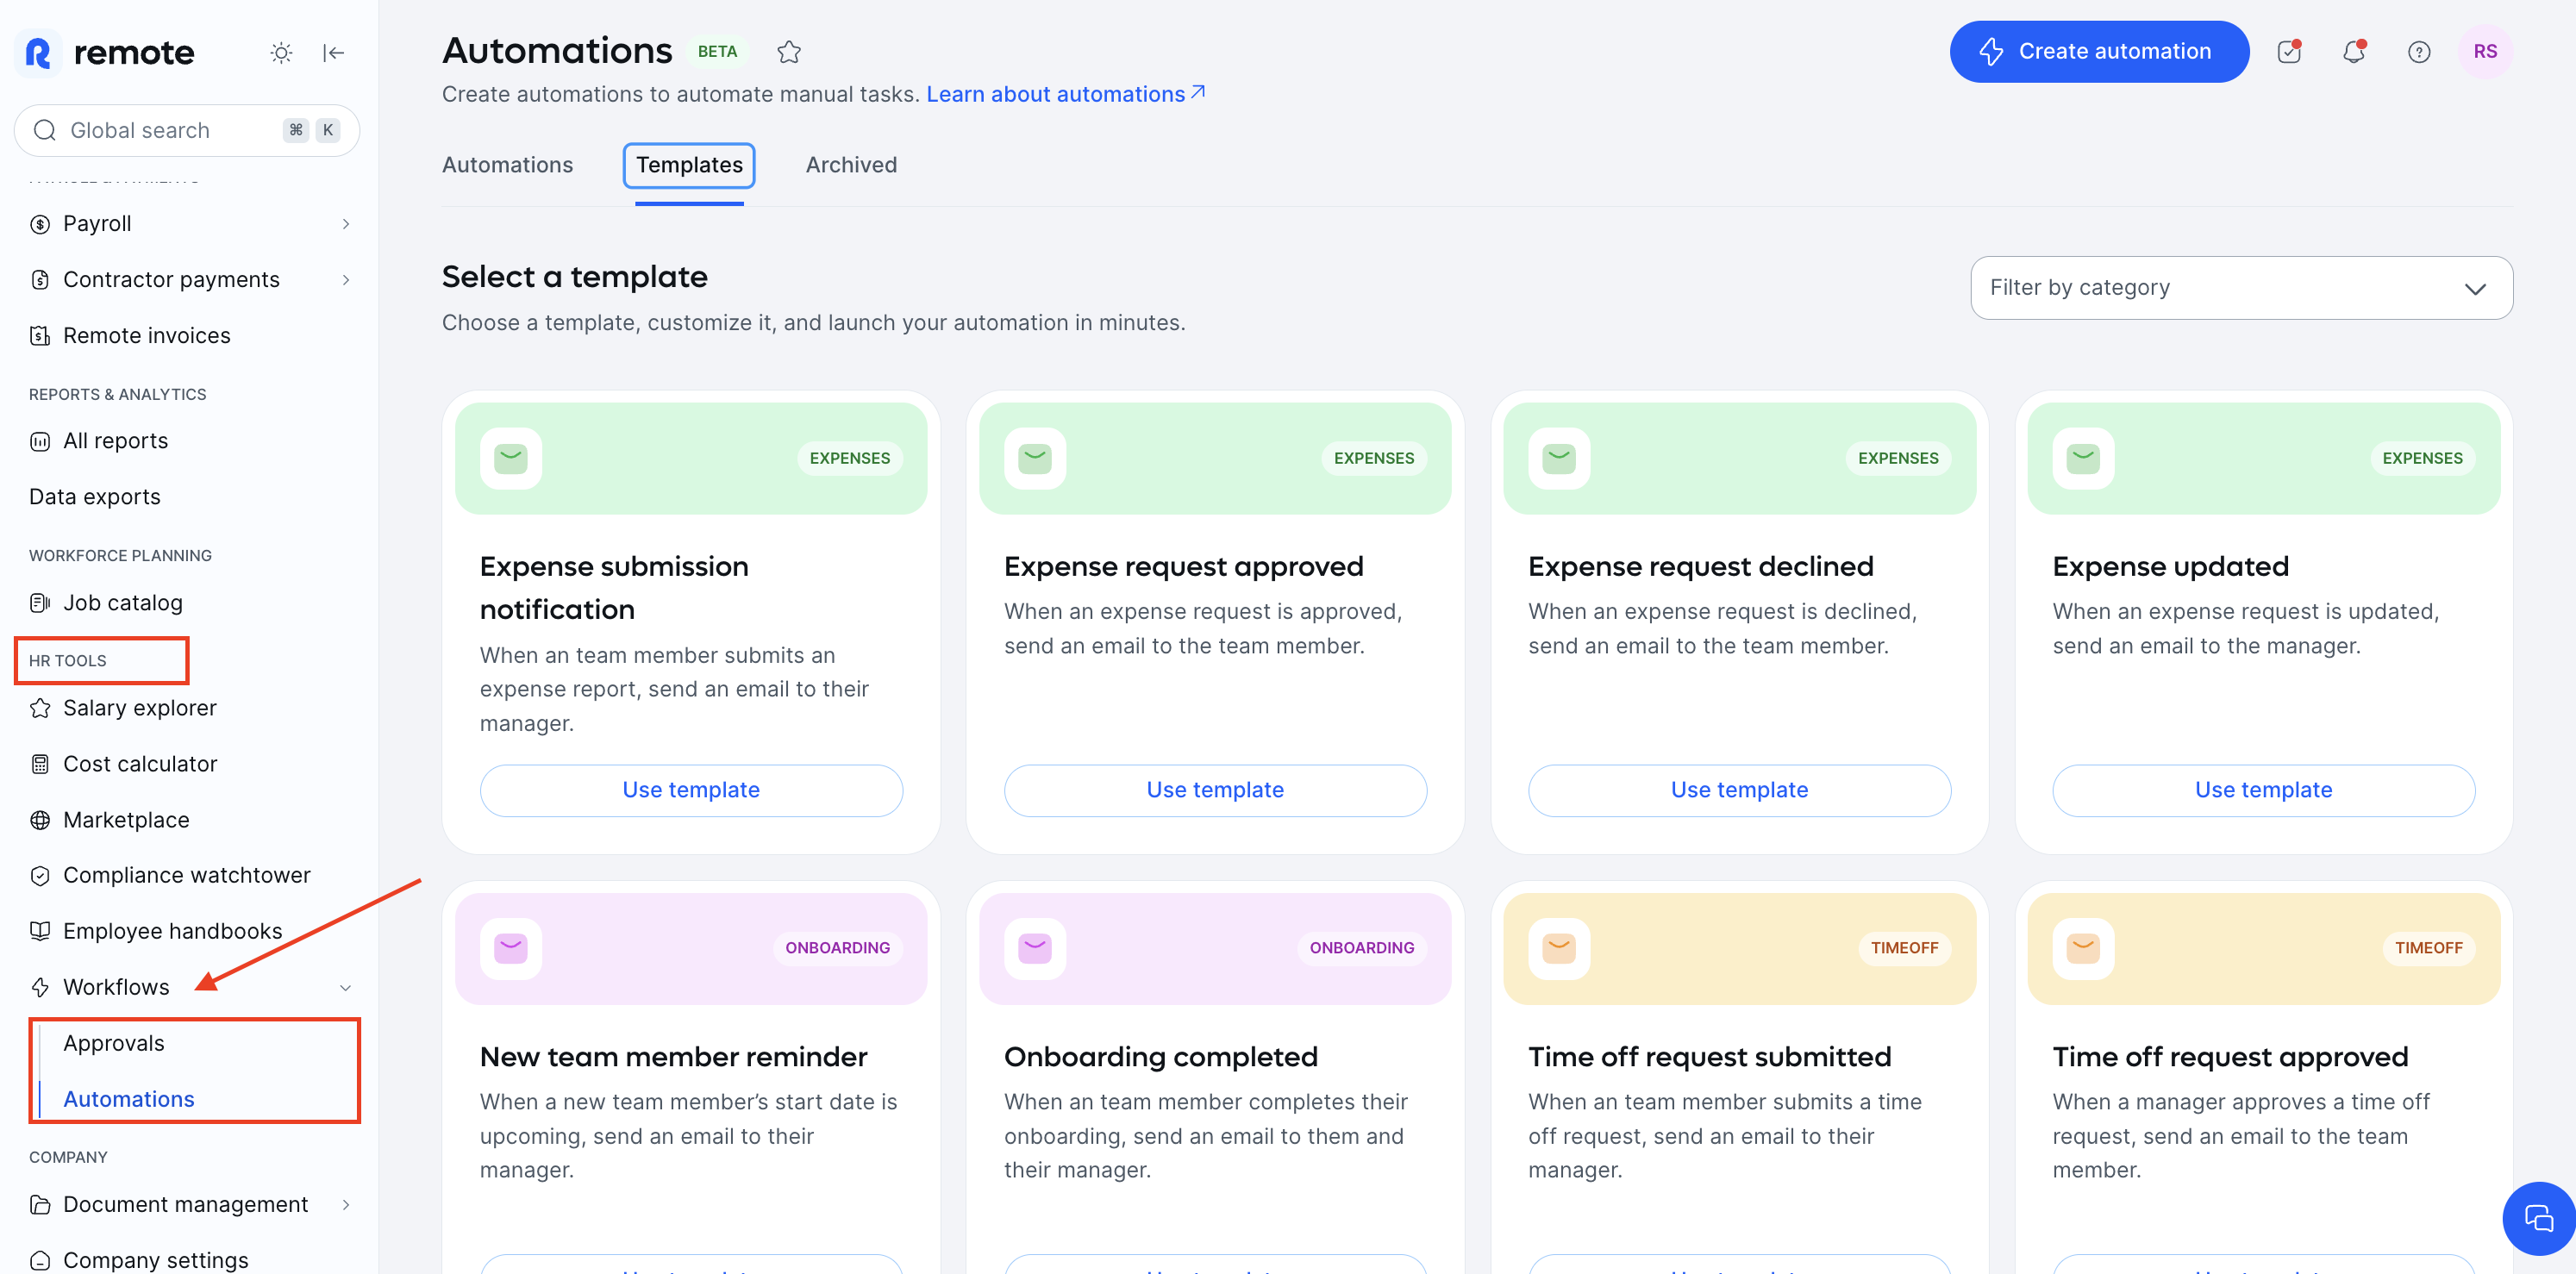Toggle the light/dark theme sun icon

[x=281, y=53]
